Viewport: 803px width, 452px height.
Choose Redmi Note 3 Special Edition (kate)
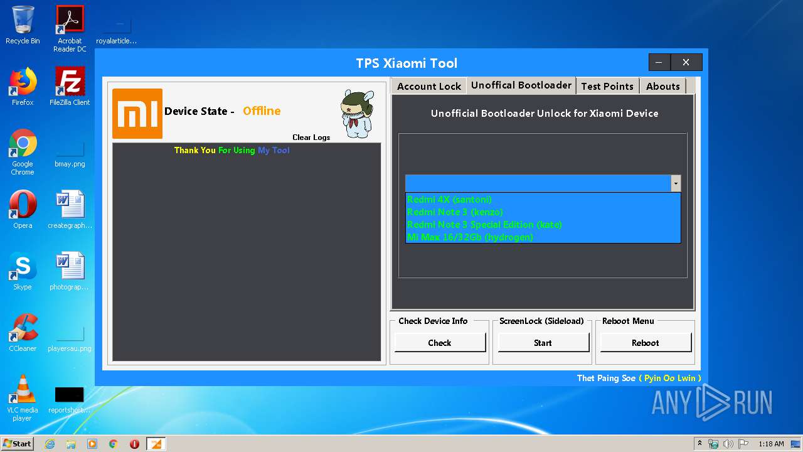pyautogui.click(x=543, y=225)
